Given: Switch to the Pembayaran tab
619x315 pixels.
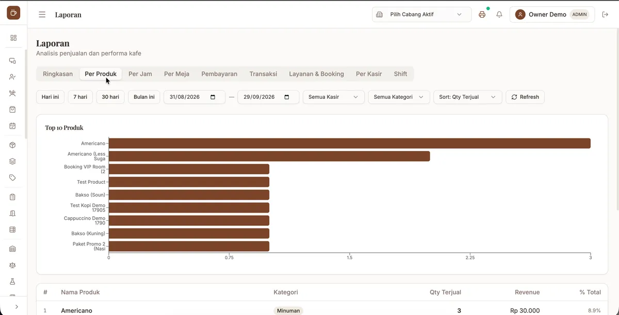Looking at the screenshot, I should click(x=219, y=74).
